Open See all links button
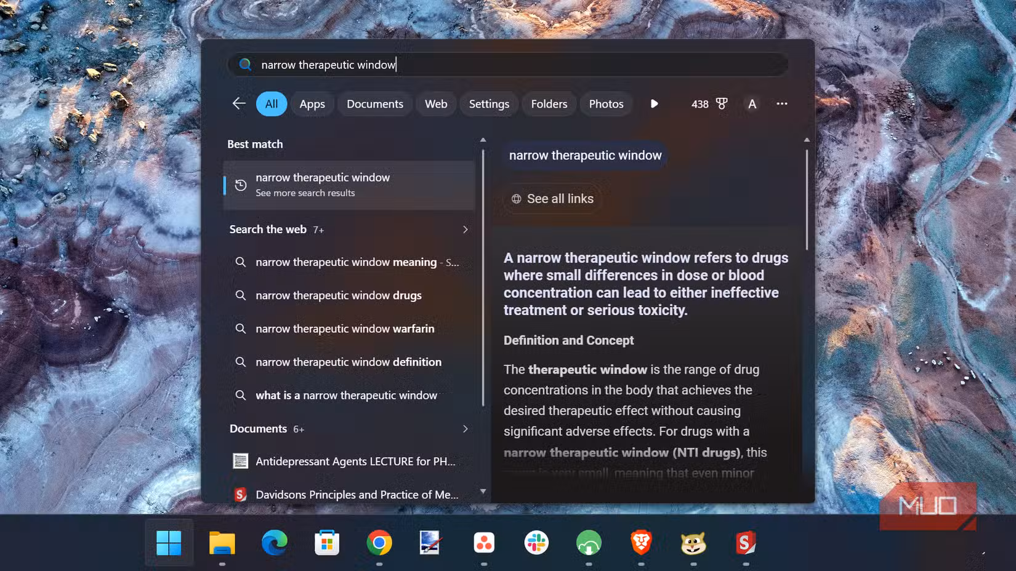1016x571 pixels. pyautogui.click(x=552, y=199)
